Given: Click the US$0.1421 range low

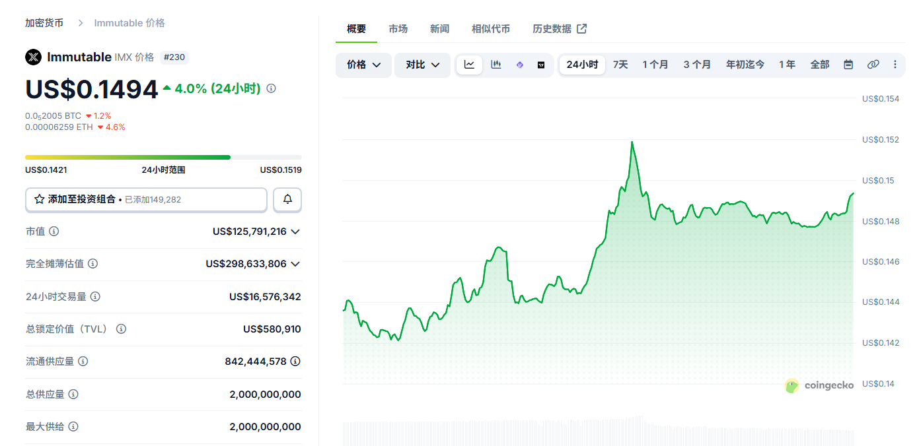Looking at the screenshot, I should tap(46, 170).
